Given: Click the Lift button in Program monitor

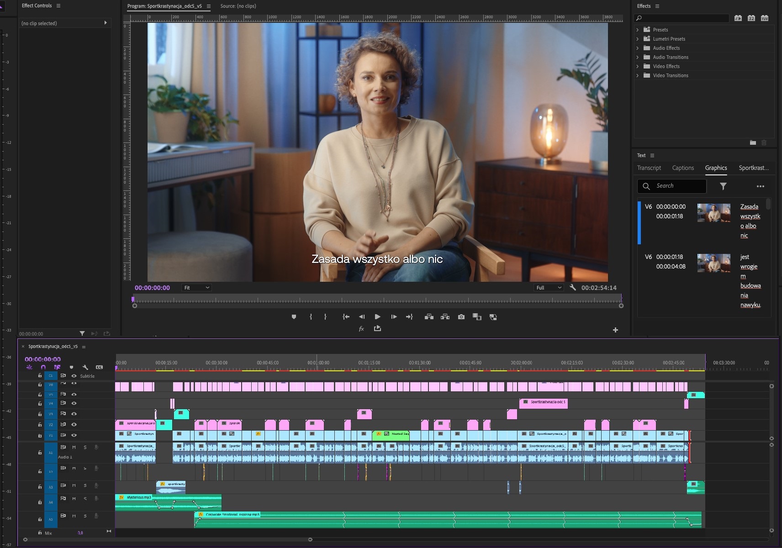Looking at the screenshot, I should [x=429, y=316].
